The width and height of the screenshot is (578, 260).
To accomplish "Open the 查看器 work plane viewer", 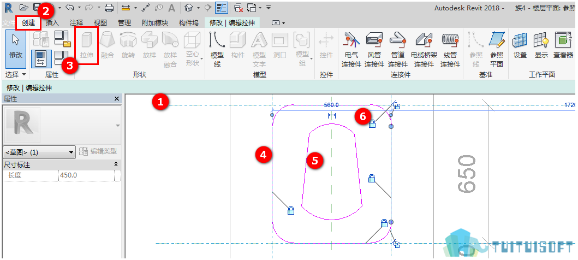I will [x=563, y=45].
